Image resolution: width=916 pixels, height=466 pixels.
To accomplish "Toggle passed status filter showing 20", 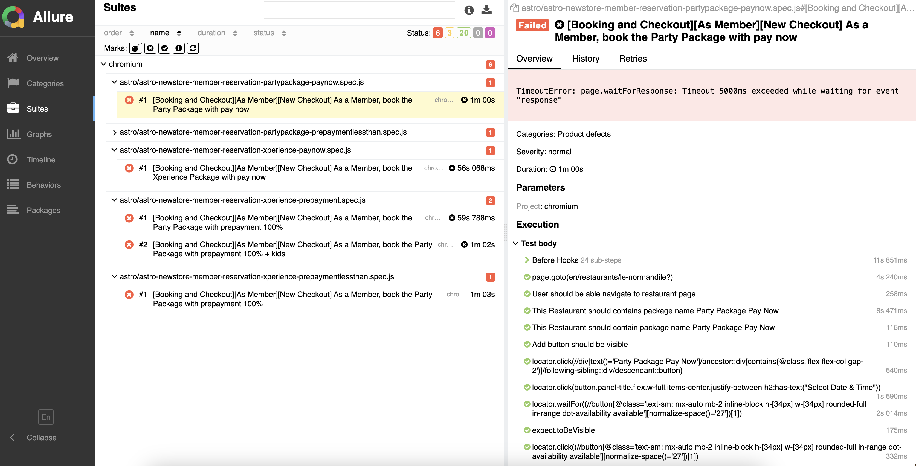I will tap(463, 33).
